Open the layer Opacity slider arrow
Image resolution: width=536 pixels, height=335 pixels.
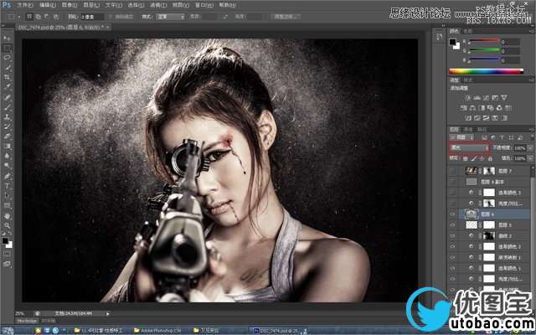click(529, 147)
